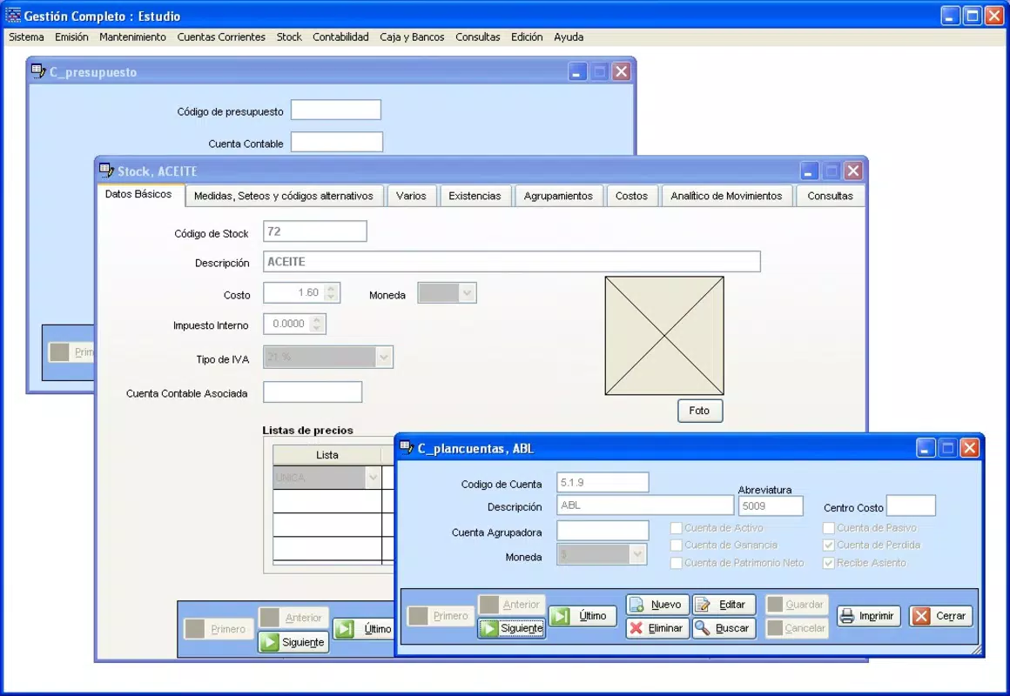Click the Cerrar red X icon

point(922,616)
